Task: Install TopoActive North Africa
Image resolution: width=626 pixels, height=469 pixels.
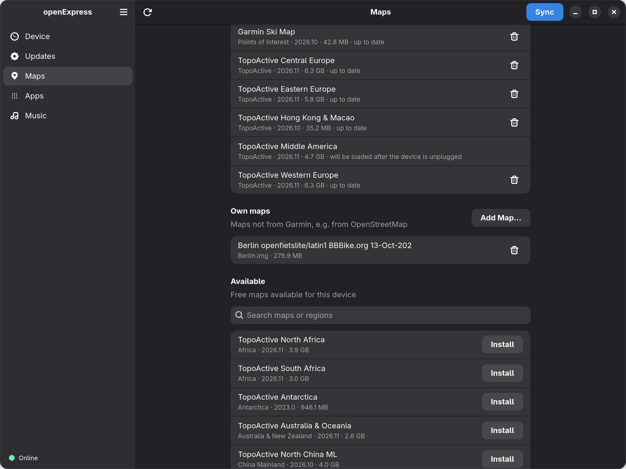Action: [502, 344]
